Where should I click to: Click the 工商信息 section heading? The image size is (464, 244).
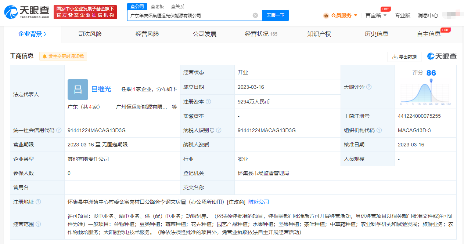22,56
